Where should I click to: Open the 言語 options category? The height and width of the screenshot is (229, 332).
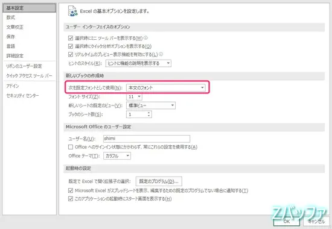pos(11,46)
